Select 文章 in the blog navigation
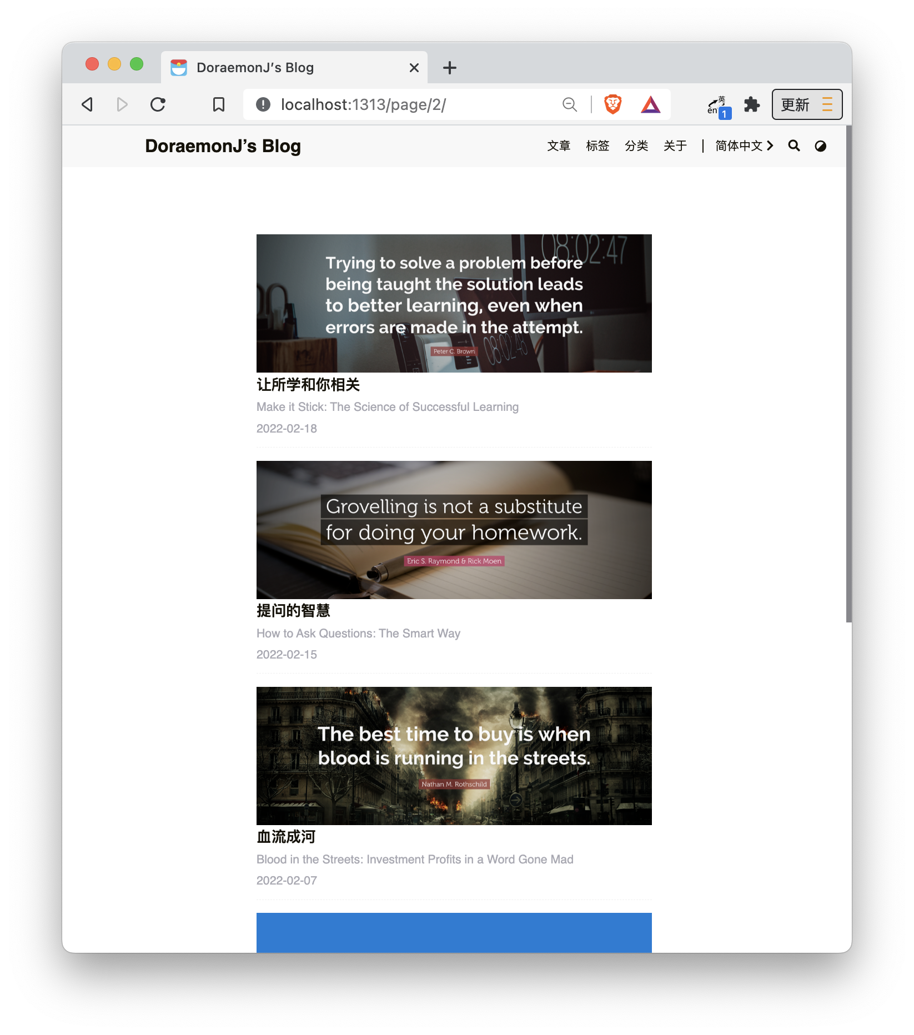The width and height of the screenshot is (914, 1035). (559, 145)
